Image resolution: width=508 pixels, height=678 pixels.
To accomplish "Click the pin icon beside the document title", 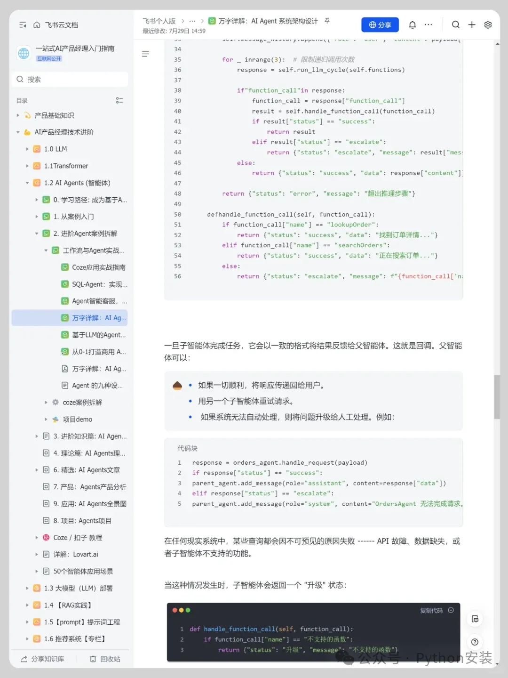I will coord(327,21).
